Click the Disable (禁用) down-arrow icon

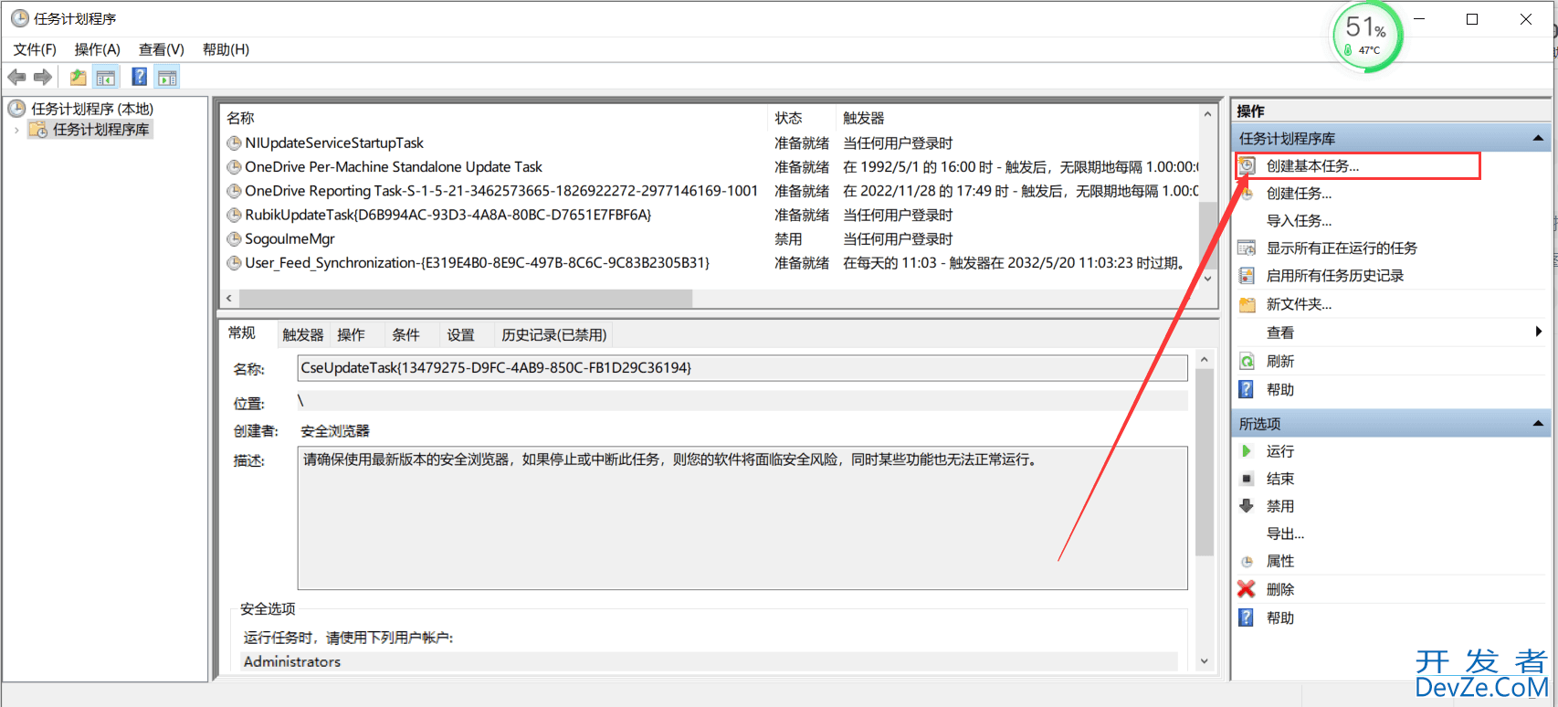pyautogui.click(x=1247, y=506)
